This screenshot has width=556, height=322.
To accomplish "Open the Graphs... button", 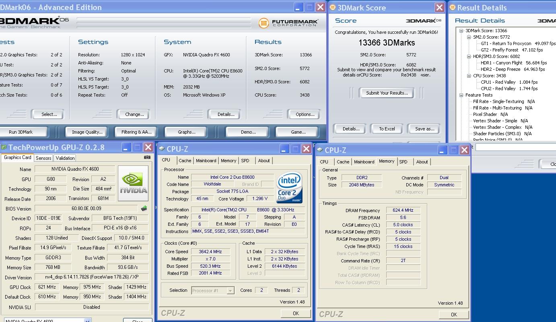I will pos(186,132).
